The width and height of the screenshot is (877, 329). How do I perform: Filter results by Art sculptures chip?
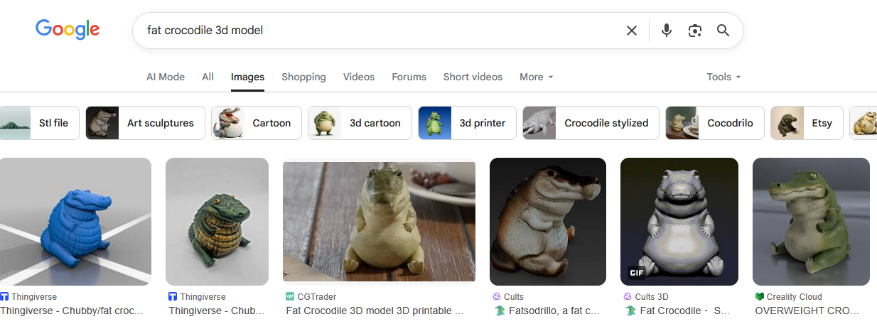point(145,123)
